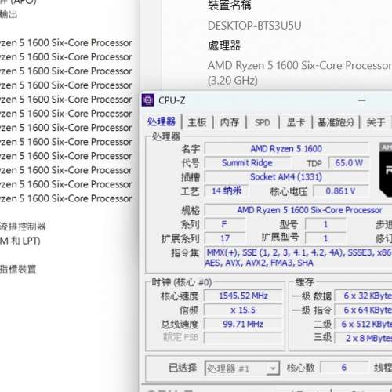Click the DESKTOP-BTS3U5U device name in Settings

click(x=255, y=26)
